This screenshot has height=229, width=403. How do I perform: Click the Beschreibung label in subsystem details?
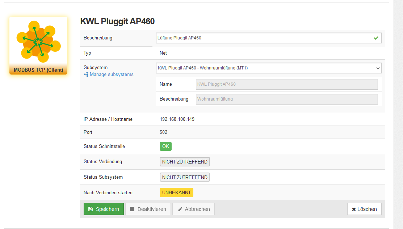tap(174, 99)
